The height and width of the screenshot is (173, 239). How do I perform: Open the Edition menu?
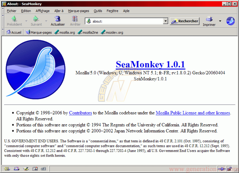[x=26, y=11]
